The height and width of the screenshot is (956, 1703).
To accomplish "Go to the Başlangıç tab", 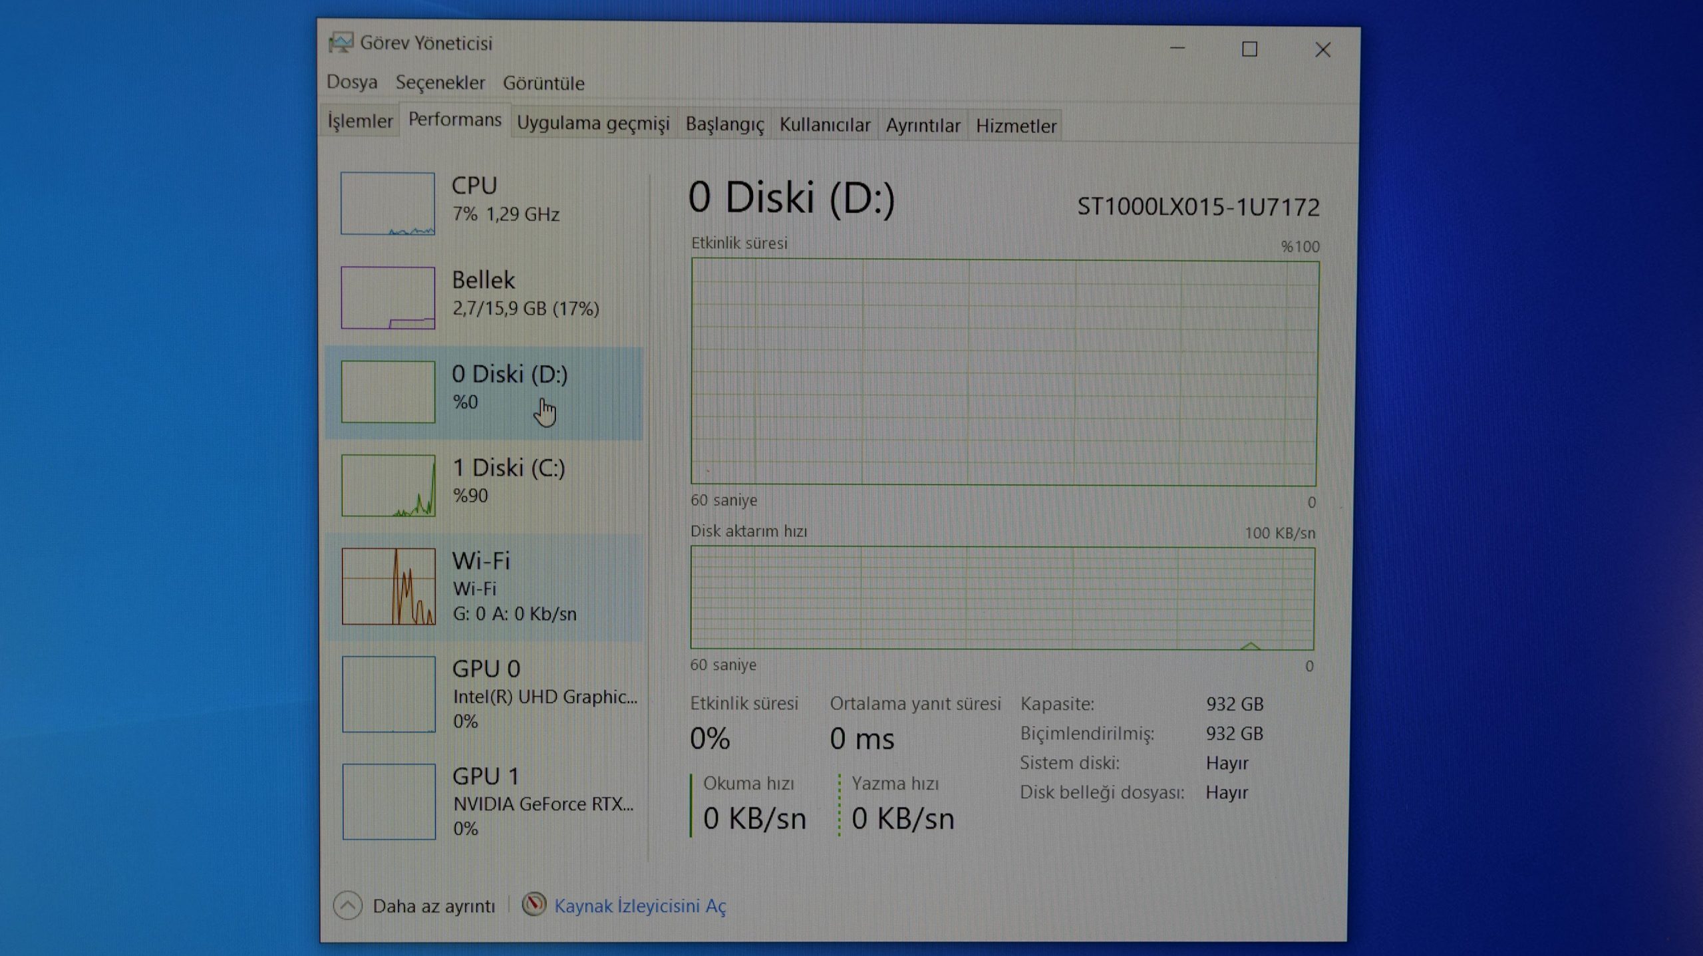I will [x=724, y=124].
